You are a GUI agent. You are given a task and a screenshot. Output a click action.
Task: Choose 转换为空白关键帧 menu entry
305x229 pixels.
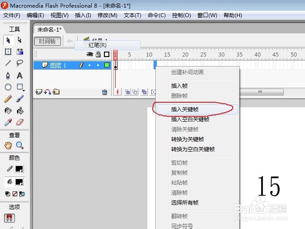pos(197,149)
